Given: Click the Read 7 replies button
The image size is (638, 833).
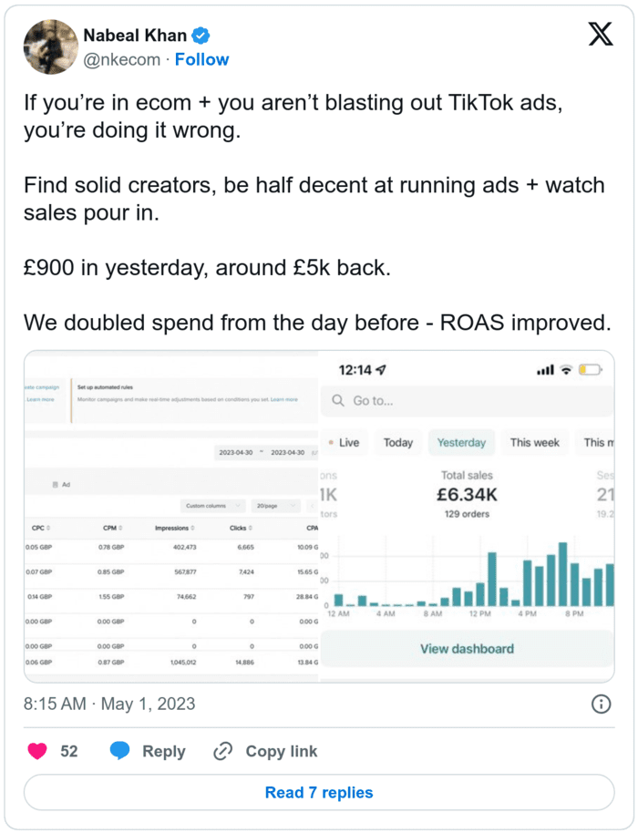Looking at the screenshot, I should pos(319,792).
